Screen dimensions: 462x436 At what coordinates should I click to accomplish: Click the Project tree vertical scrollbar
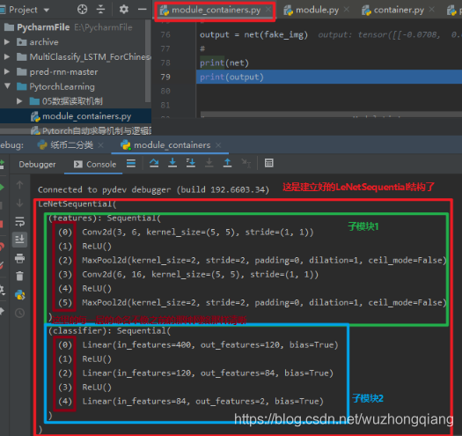click(148, 62)
